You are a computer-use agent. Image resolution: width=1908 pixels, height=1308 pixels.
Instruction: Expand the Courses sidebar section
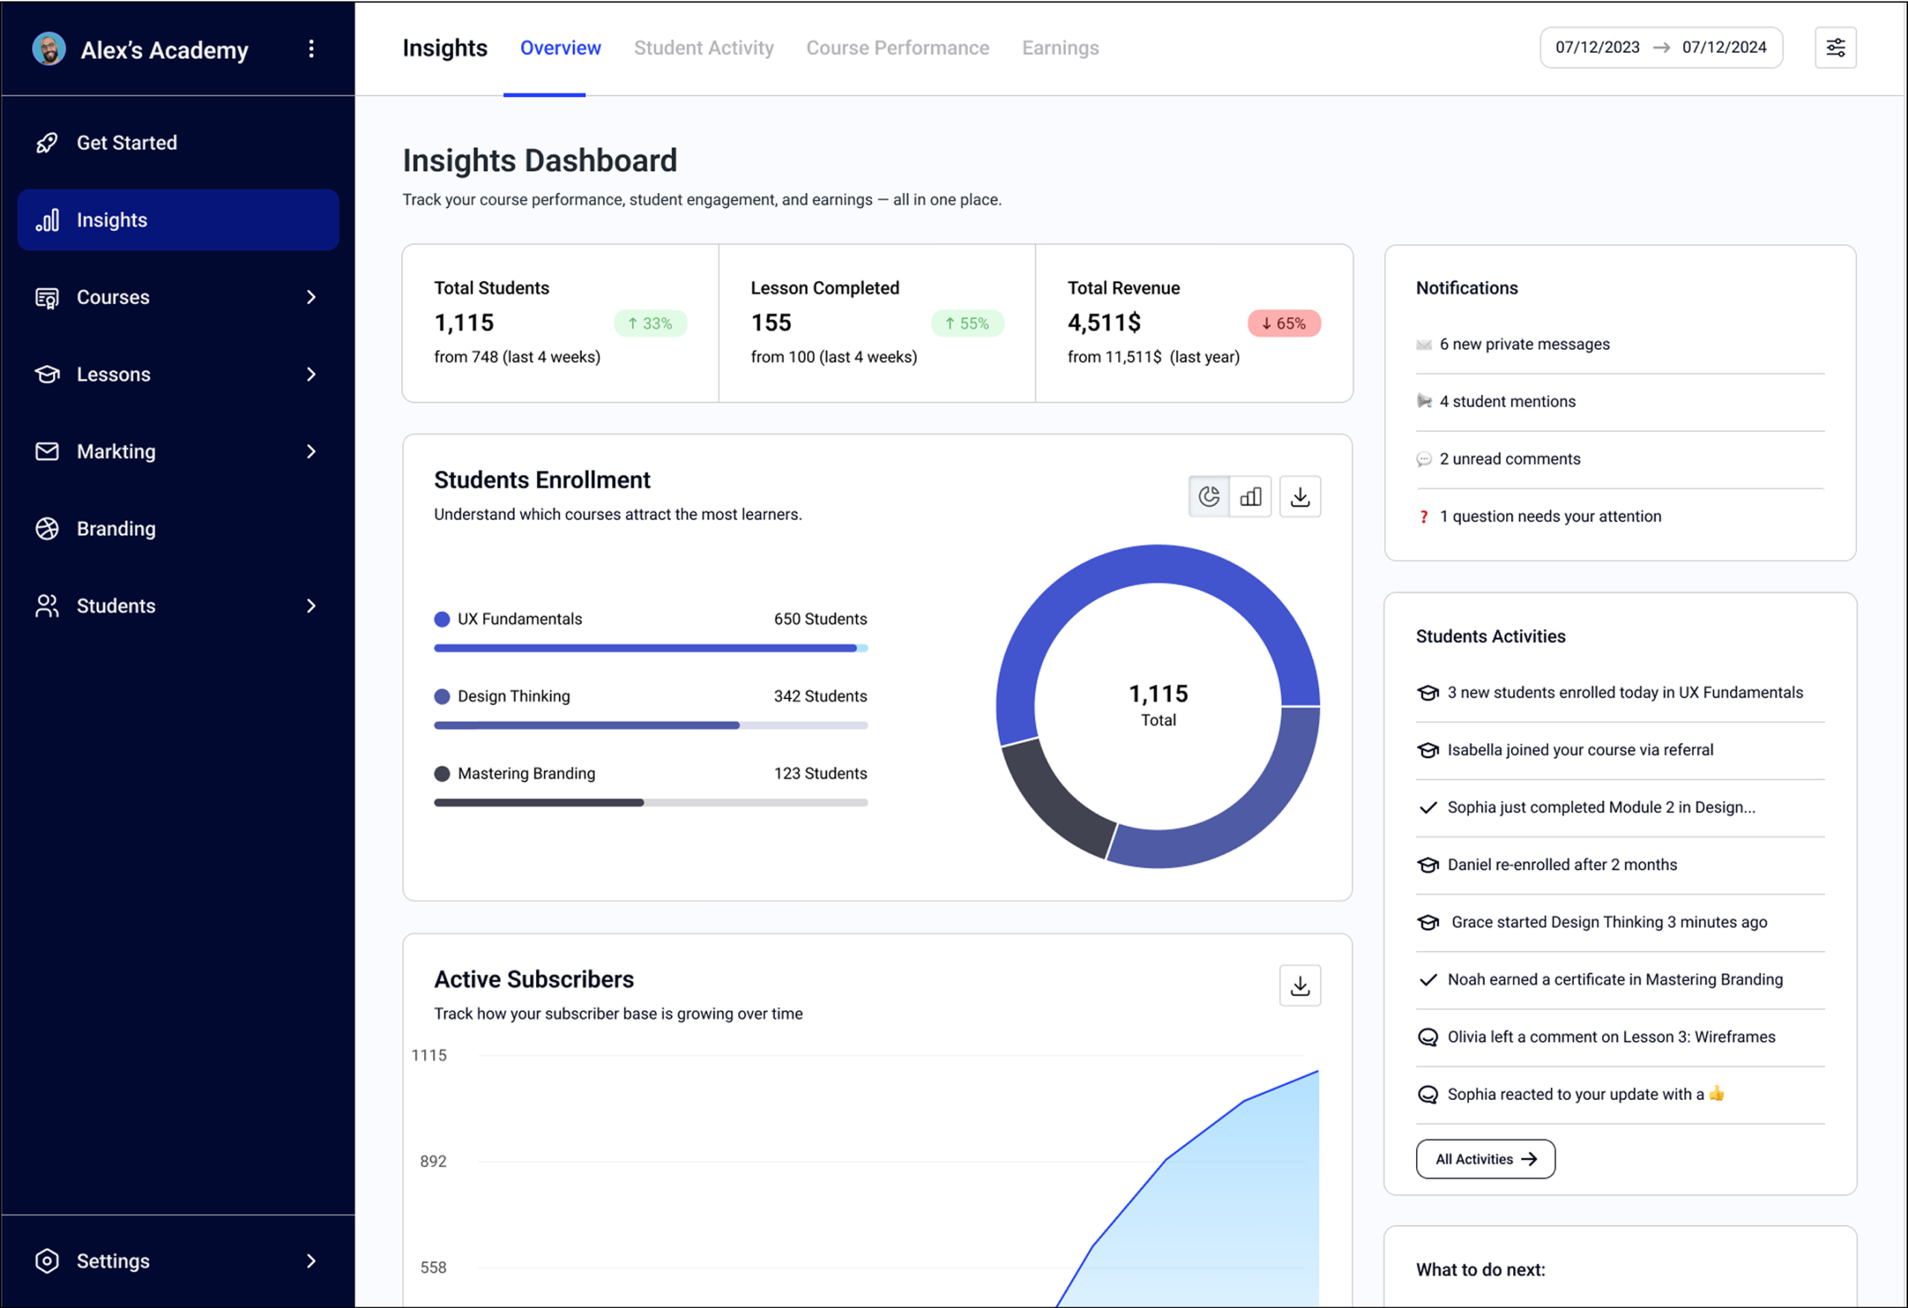(x=311, y=297)
